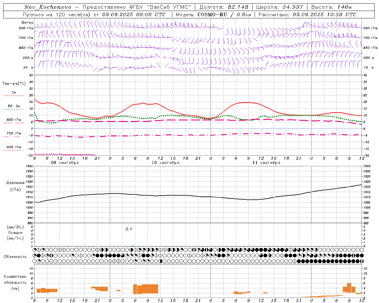Select the forecast start time 09.09.2025 06:00 UTC
Viewport: 379px width, 303px height.
click(x=134, y=14)
